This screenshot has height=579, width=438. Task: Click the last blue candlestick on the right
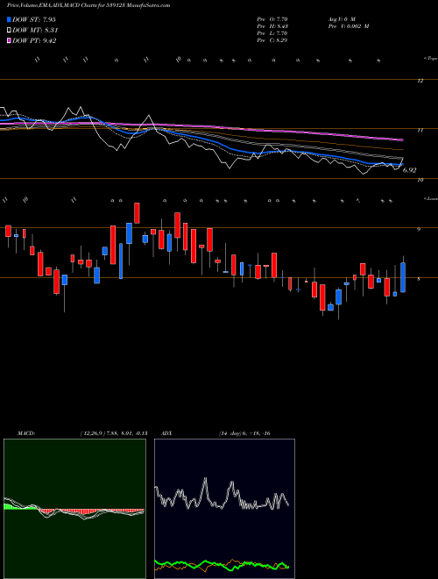coord(403,277)
